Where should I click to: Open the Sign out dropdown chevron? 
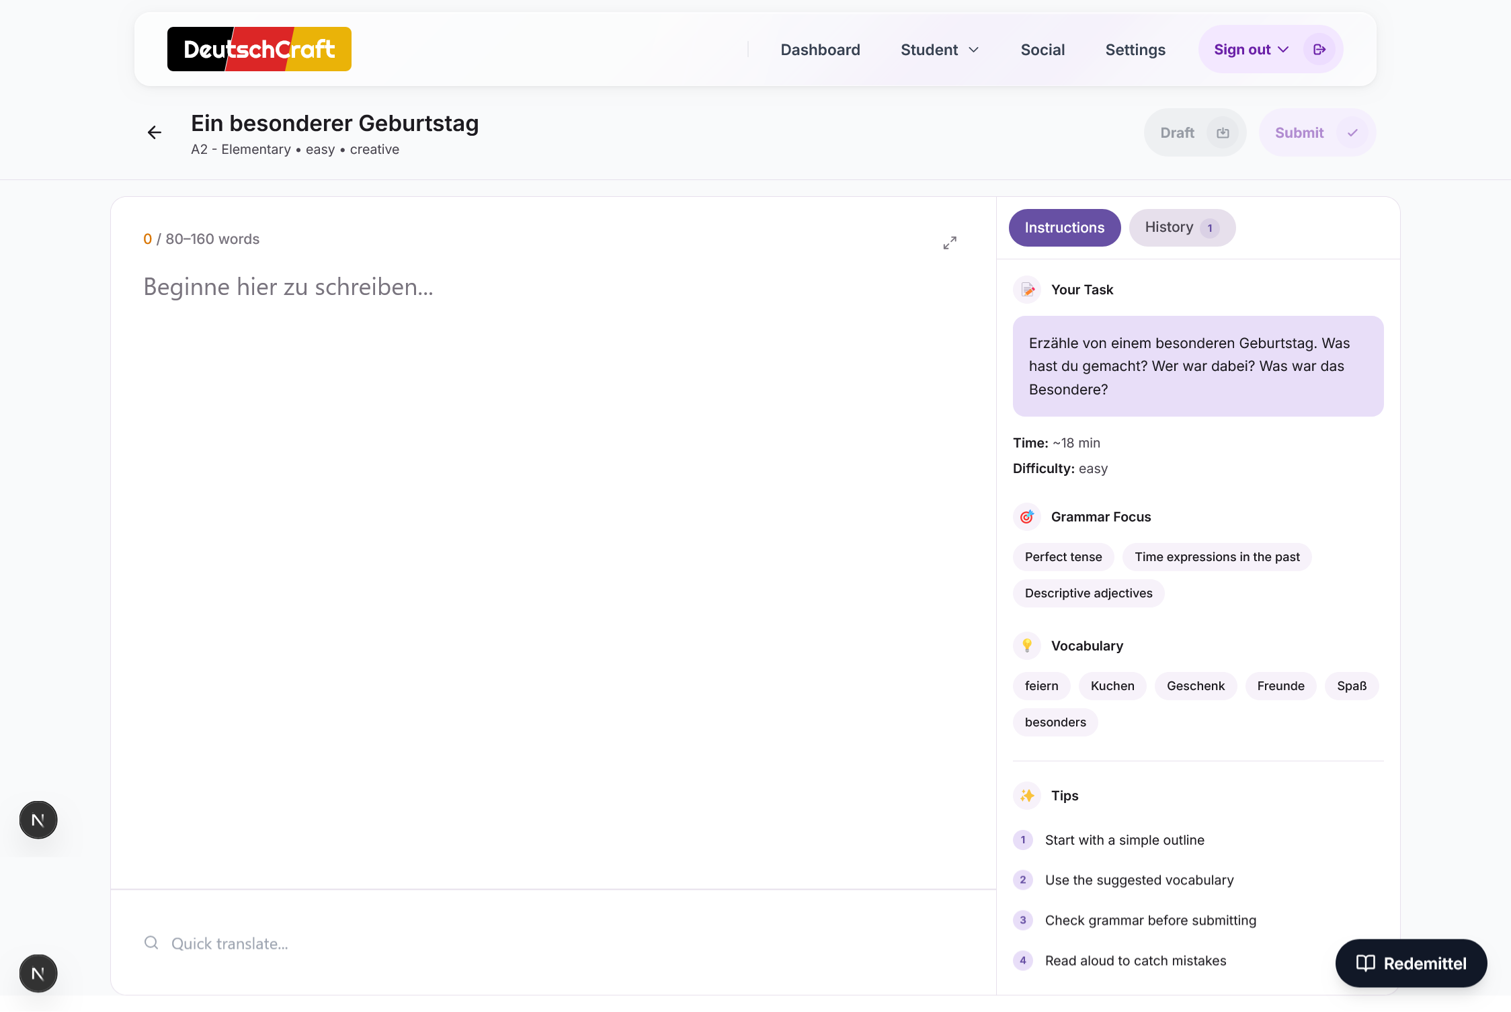point(1283,50)
